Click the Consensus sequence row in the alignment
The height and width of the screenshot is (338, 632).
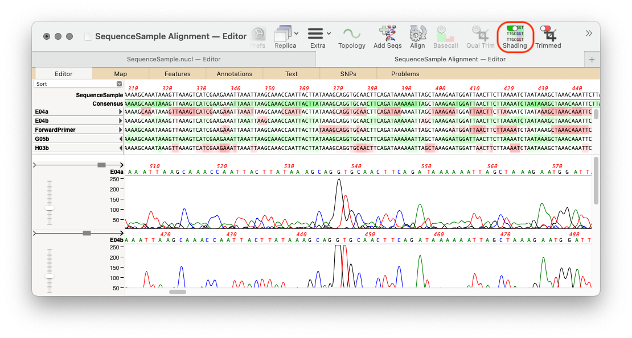click(x=362, y=104)
